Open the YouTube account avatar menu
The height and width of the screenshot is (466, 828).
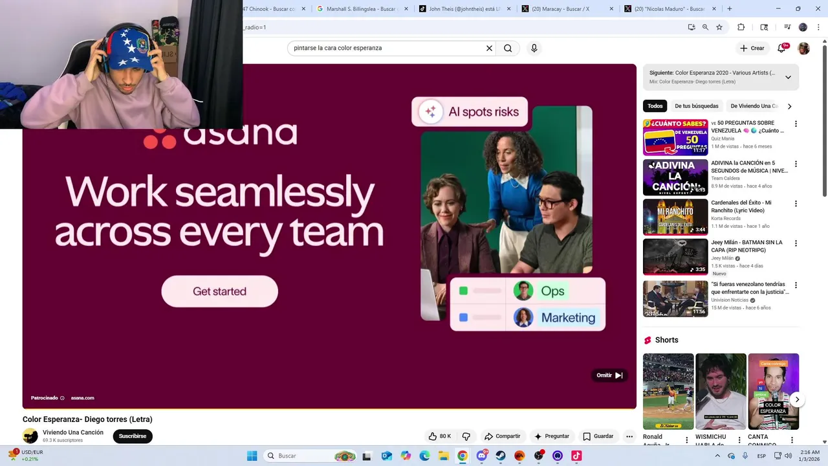point(803,49)
